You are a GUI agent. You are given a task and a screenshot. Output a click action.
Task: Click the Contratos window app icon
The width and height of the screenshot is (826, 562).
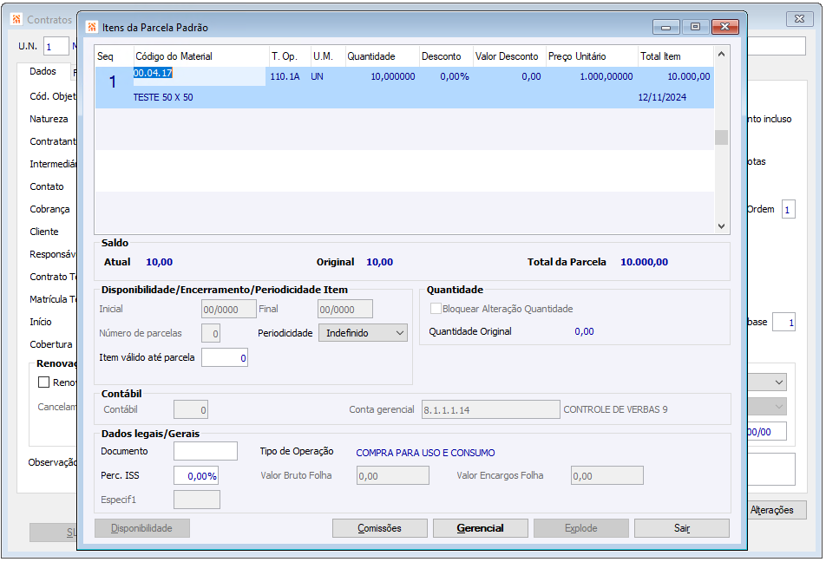coord(16,19)
